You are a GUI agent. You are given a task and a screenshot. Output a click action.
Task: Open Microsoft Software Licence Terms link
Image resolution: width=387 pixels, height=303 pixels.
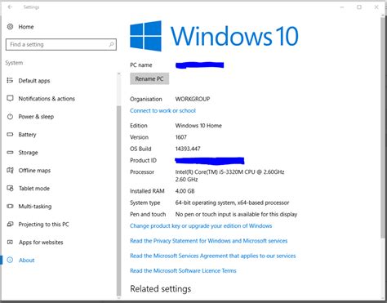point(183,270)
